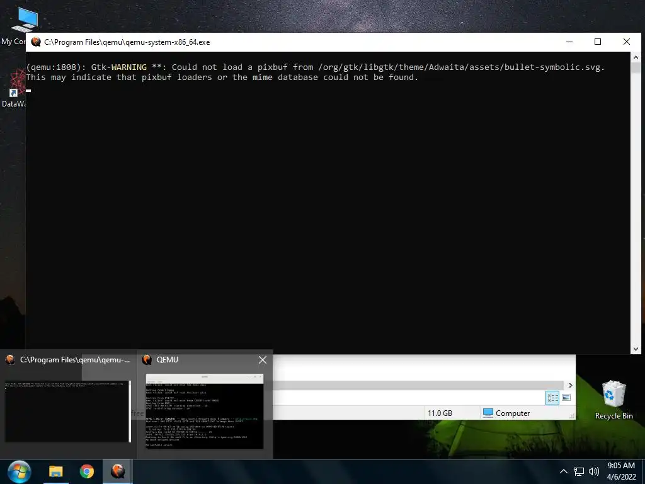Viewport: 645px width, 484px height.
Task: Select the qemu-system console thumbnail preview
Action: 68,411
